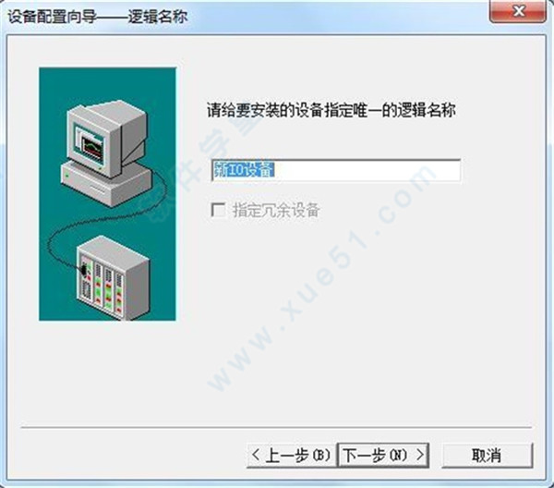Click the computer monitor illustration
This screenshot has height=488, width=554.
(106, 138)
